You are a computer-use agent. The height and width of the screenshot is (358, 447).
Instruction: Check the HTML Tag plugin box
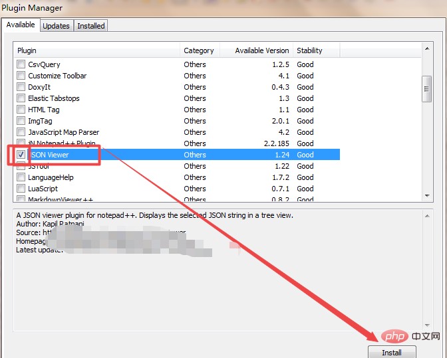(22, 110)
